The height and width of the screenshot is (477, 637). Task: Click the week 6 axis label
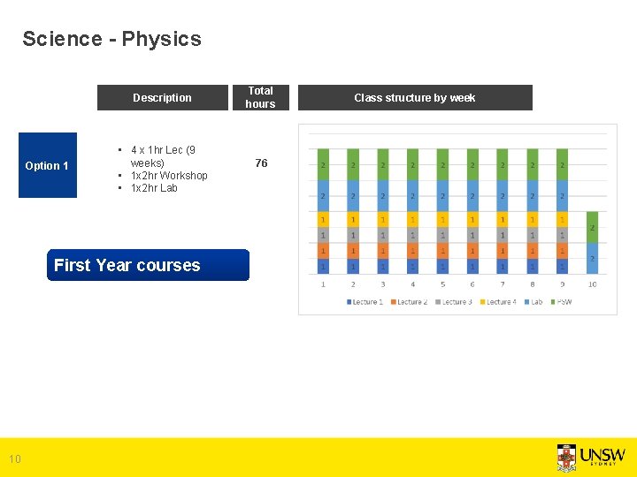click(x=472, y=284)
